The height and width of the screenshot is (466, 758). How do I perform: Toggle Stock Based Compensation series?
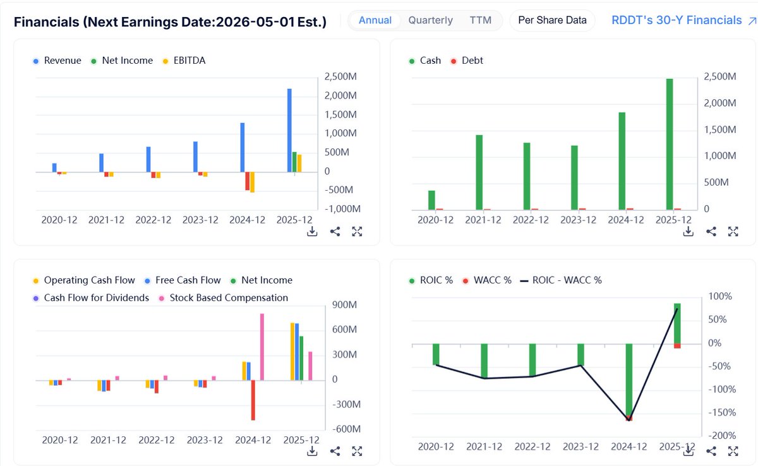point(223,298)
